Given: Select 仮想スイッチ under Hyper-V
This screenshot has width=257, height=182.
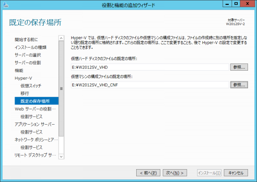Looking at the screenshot, I should click(32, 86).
